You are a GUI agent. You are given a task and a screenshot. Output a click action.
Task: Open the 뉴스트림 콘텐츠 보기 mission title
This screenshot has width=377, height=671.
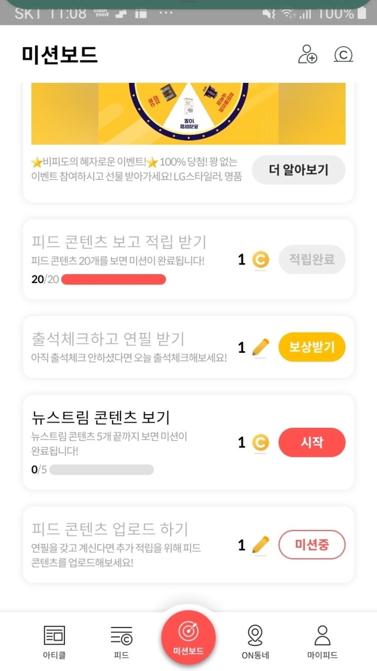100,417
